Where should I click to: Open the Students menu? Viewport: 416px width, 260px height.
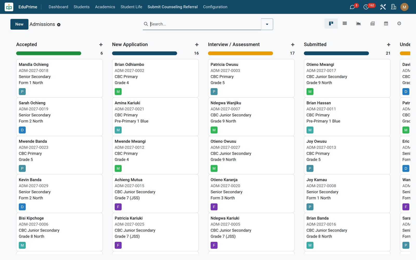(81, 7)
